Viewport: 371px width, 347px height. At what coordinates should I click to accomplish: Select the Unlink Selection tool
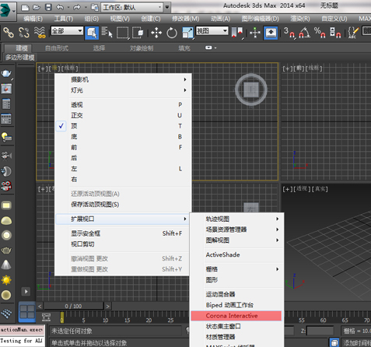[x=24, y=33]
